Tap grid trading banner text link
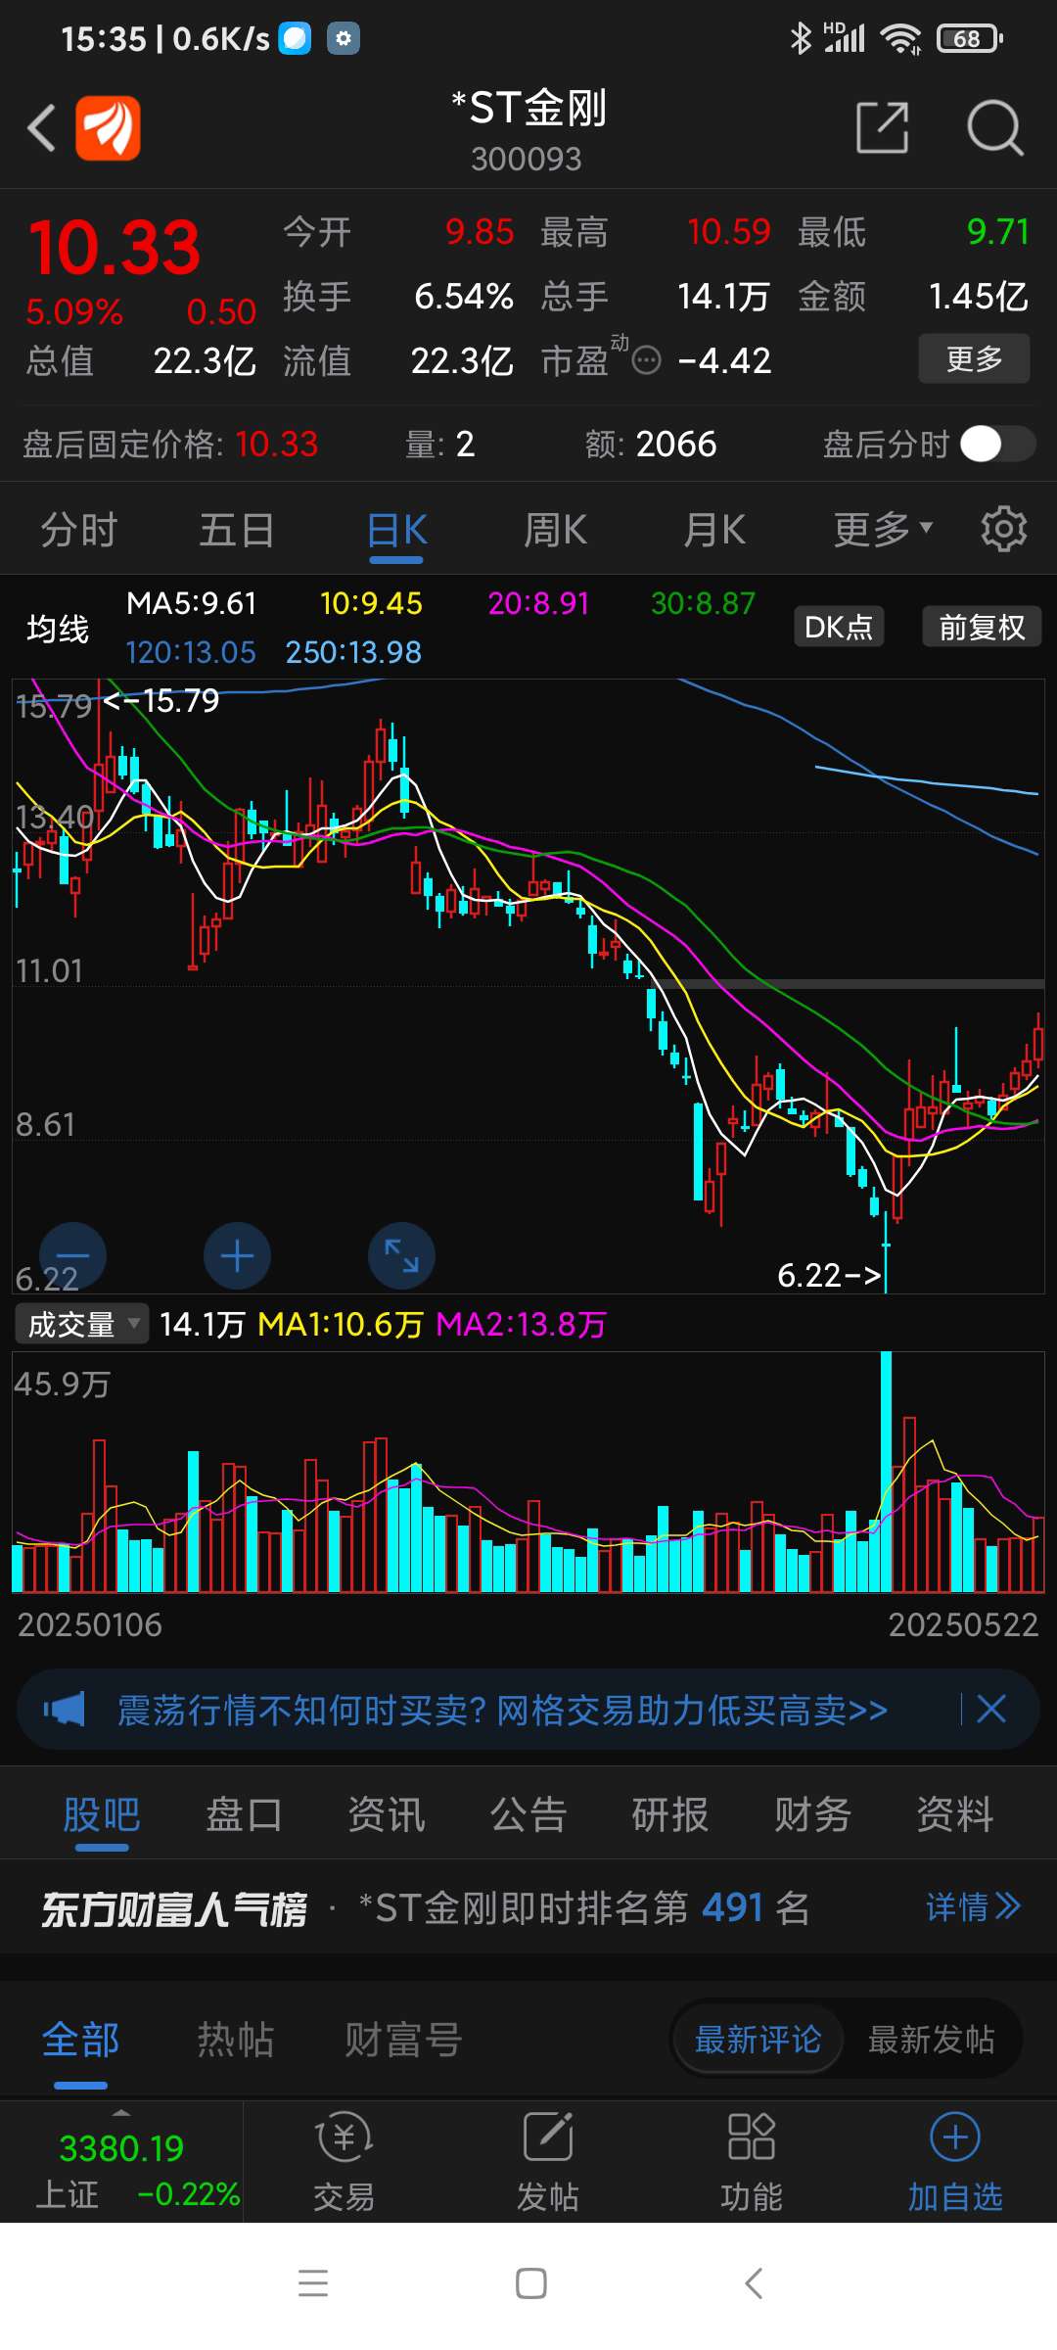The image size is (1057, 2350). (x=502, y=1710)
